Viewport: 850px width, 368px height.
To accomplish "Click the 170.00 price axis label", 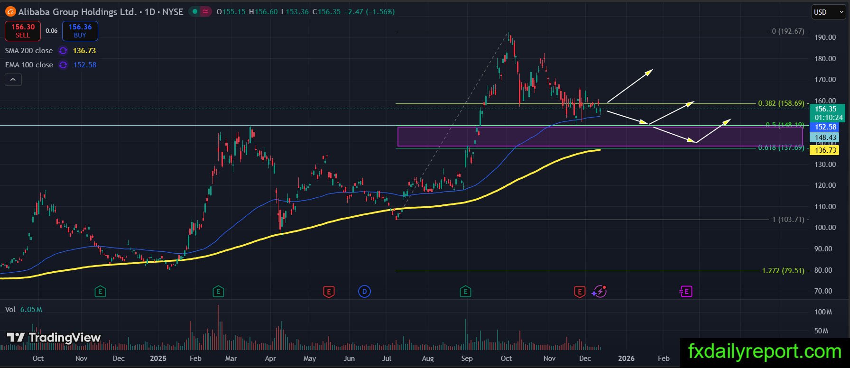I will click(x=825, y=80).
